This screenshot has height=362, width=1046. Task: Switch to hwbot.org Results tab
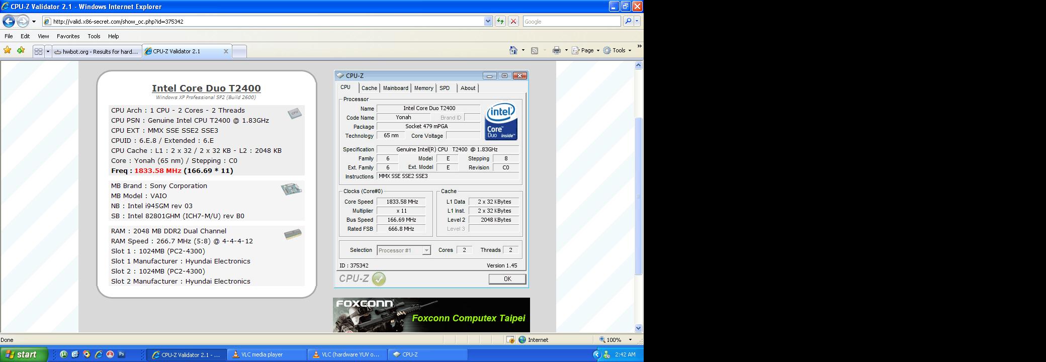click(97, 51)
